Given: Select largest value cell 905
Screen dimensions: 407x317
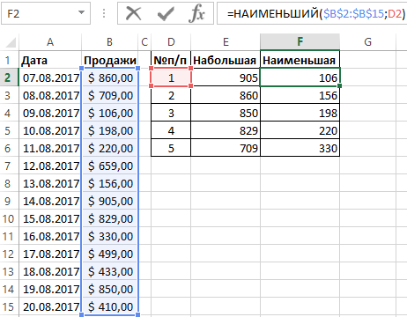Looking at the screenshot, I should click(226, 77).
